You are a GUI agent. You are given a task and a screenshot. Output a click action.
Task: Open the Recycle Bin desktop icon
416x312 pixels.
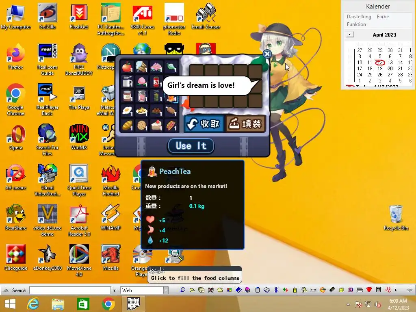point(396,218)
